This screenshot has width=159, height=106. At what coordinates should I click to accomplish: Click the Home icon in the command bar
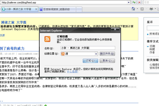click(133, 9)
